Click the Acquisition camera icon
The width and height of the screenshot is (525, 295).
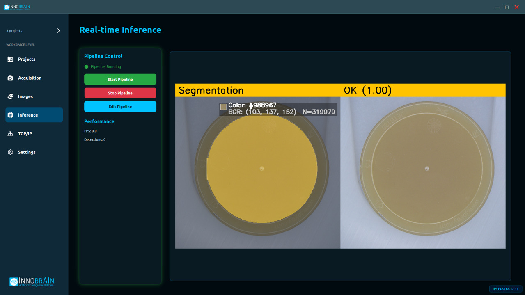11,78
